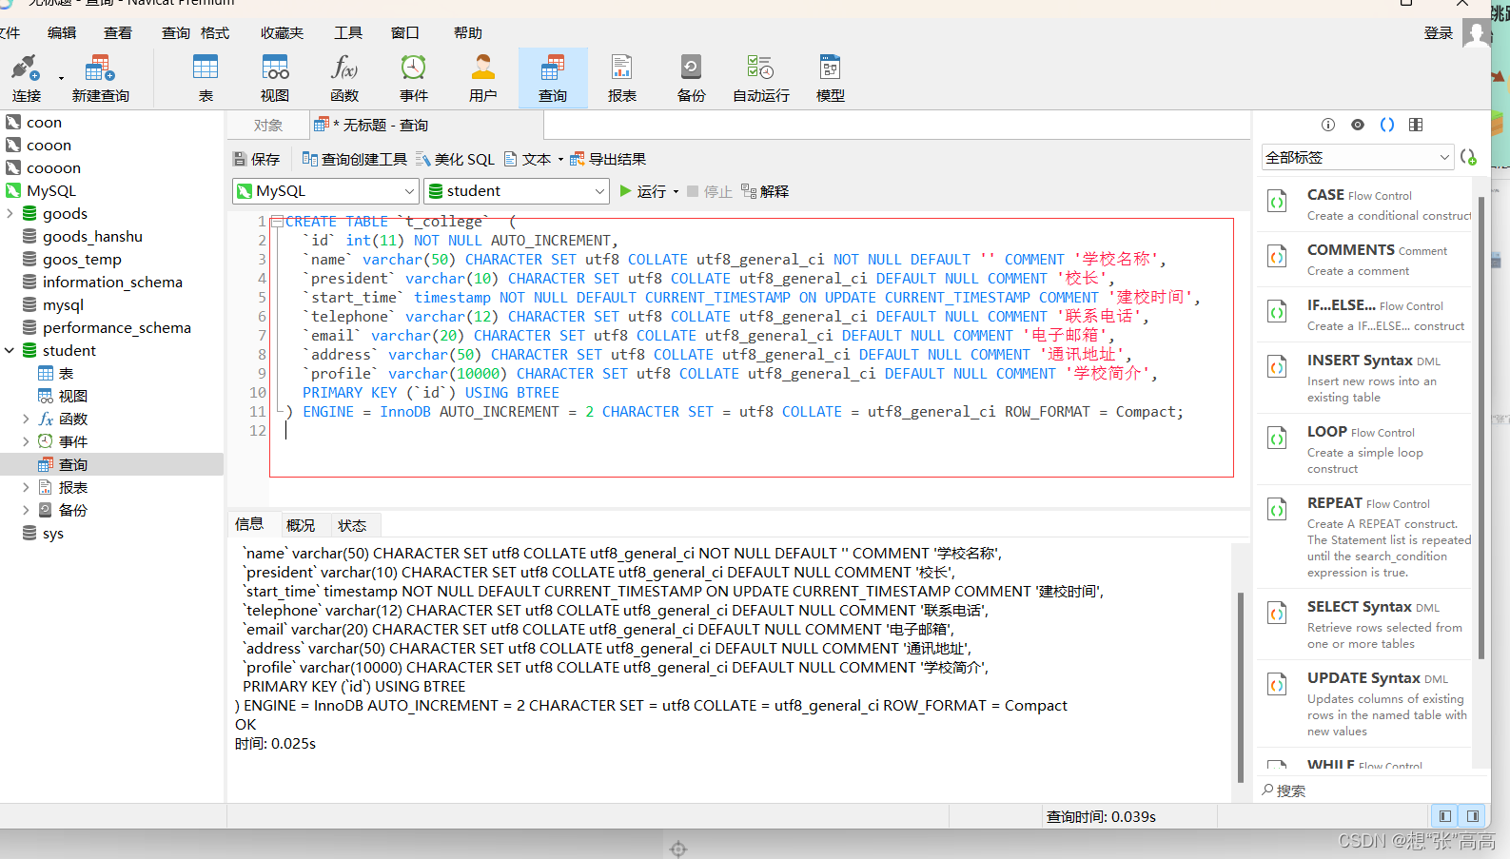Click the snippet list vertical scrollbar
Viewport: 1510px width, 859px height.
[x=1481, y=428]
